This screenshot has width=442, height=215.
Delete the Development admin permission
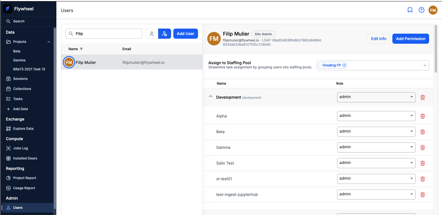pyautogui.click(x=423, y=97)
